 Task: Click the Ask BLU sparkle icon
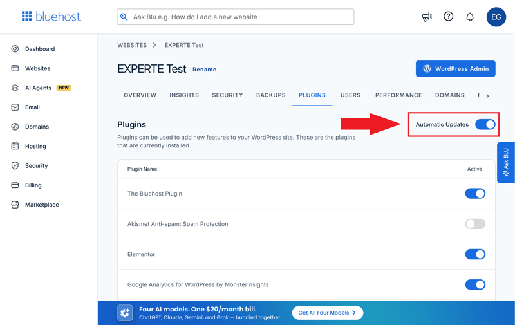pyautogui.click(x=506, y=173)
